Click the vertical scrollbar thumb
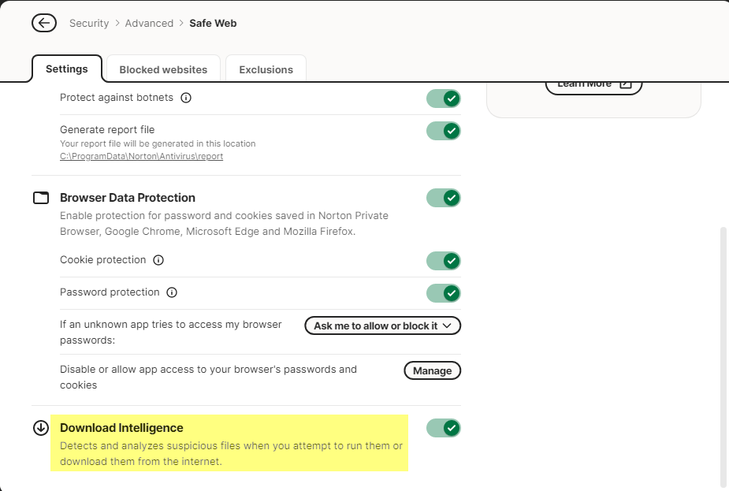This screenshot has height=491, width=729. pyautogui.click(x=723, y=355)
